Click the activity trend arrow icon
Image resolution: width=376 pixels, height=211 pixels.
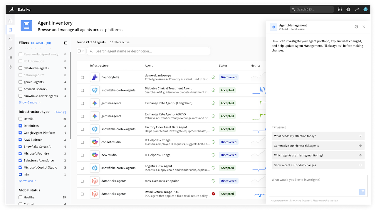click(x=357, y=9)
